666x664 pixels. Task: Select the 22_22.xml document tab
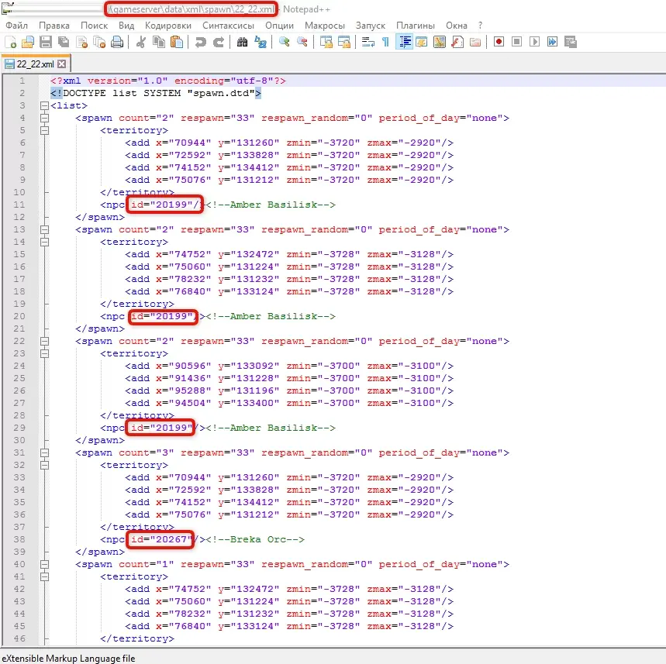click(35, 64)
